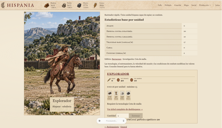Click the round dot icon in Procesando overlay
222x128 pixels.
[x=100, y=121]
